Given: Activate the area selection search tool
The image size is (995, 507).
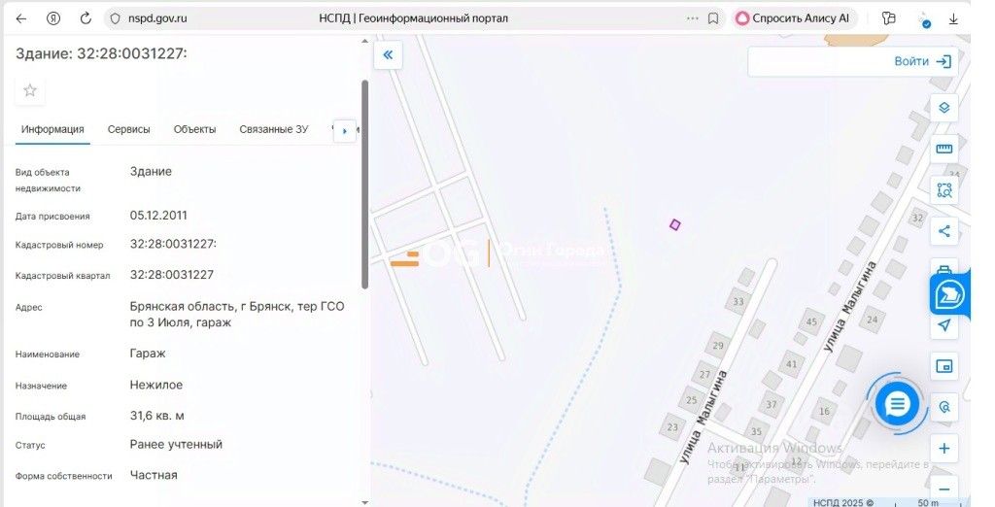Looking at the screenshot, I should 944,189.
